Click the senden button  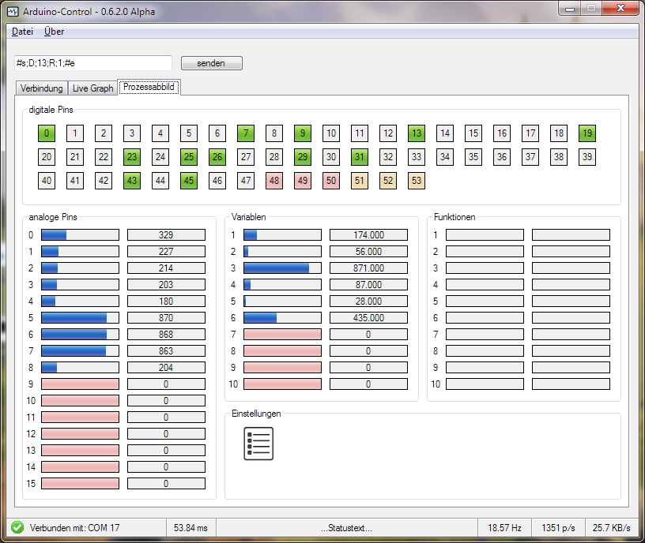[x=211, y=63]
